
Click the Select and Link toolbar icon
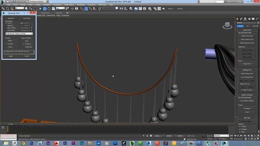click(3, 9)
